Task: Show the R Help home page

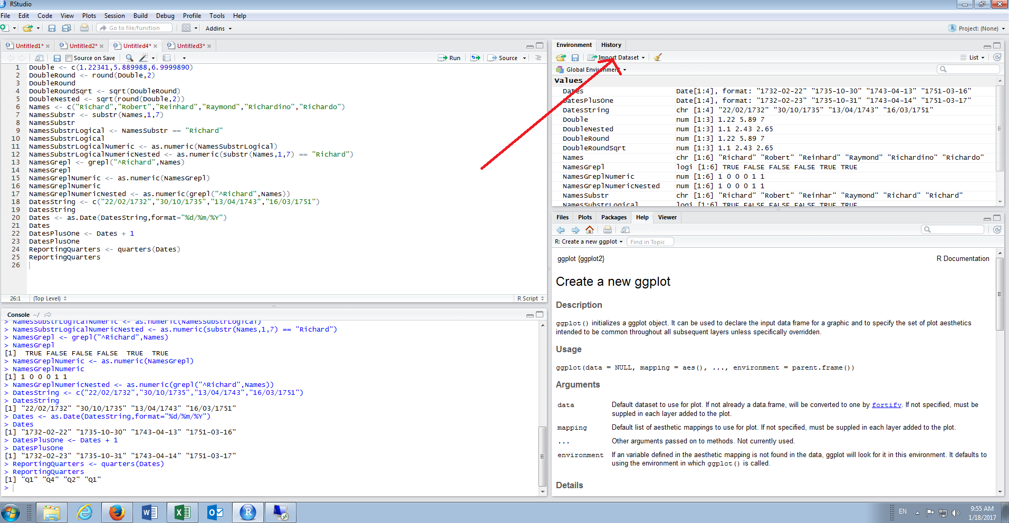Action: coord(590,230)
